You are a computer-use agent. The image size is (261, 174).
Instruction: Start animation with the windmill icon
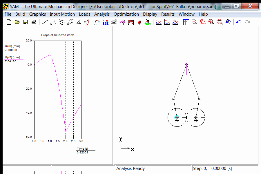click(x=148, y=22)
